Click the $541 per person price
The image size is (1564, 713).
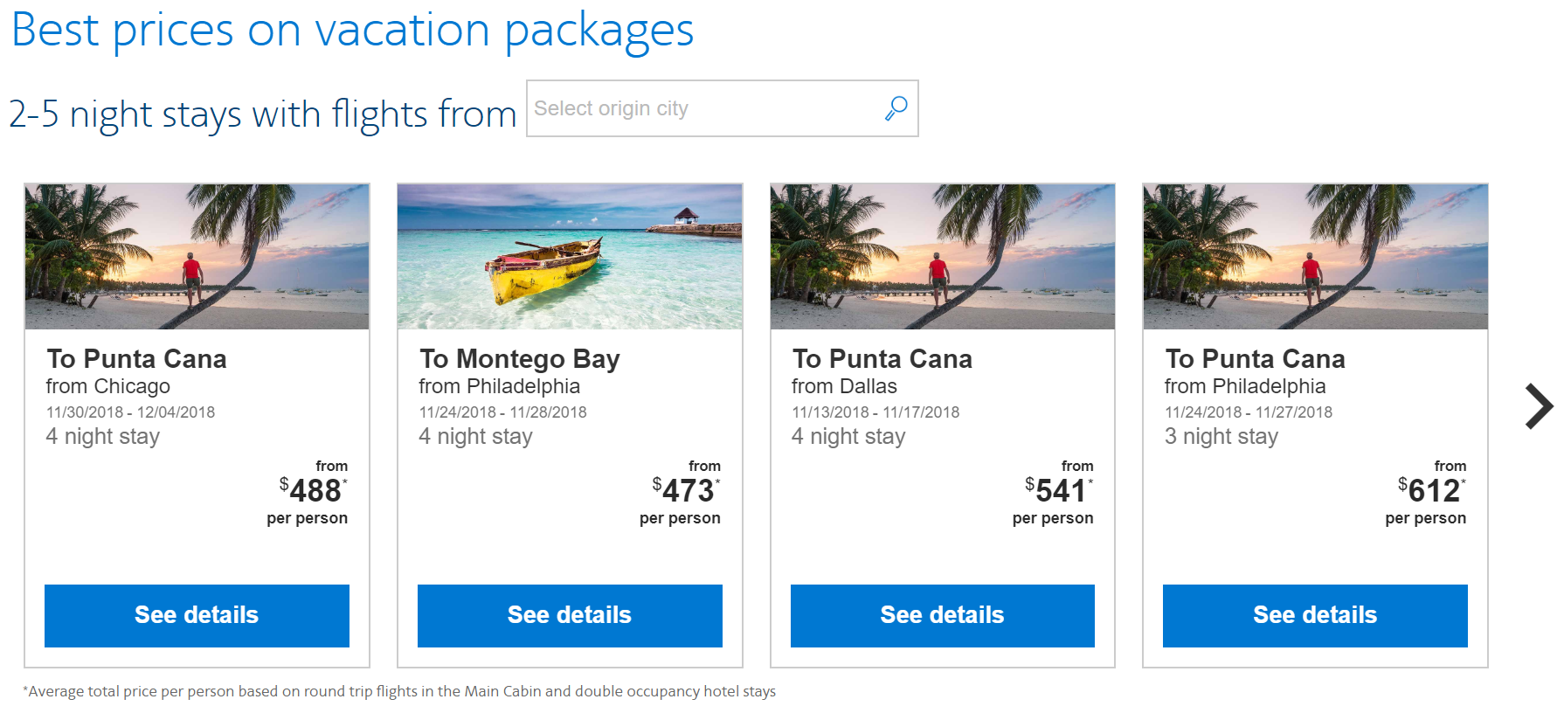point(1060,491)
